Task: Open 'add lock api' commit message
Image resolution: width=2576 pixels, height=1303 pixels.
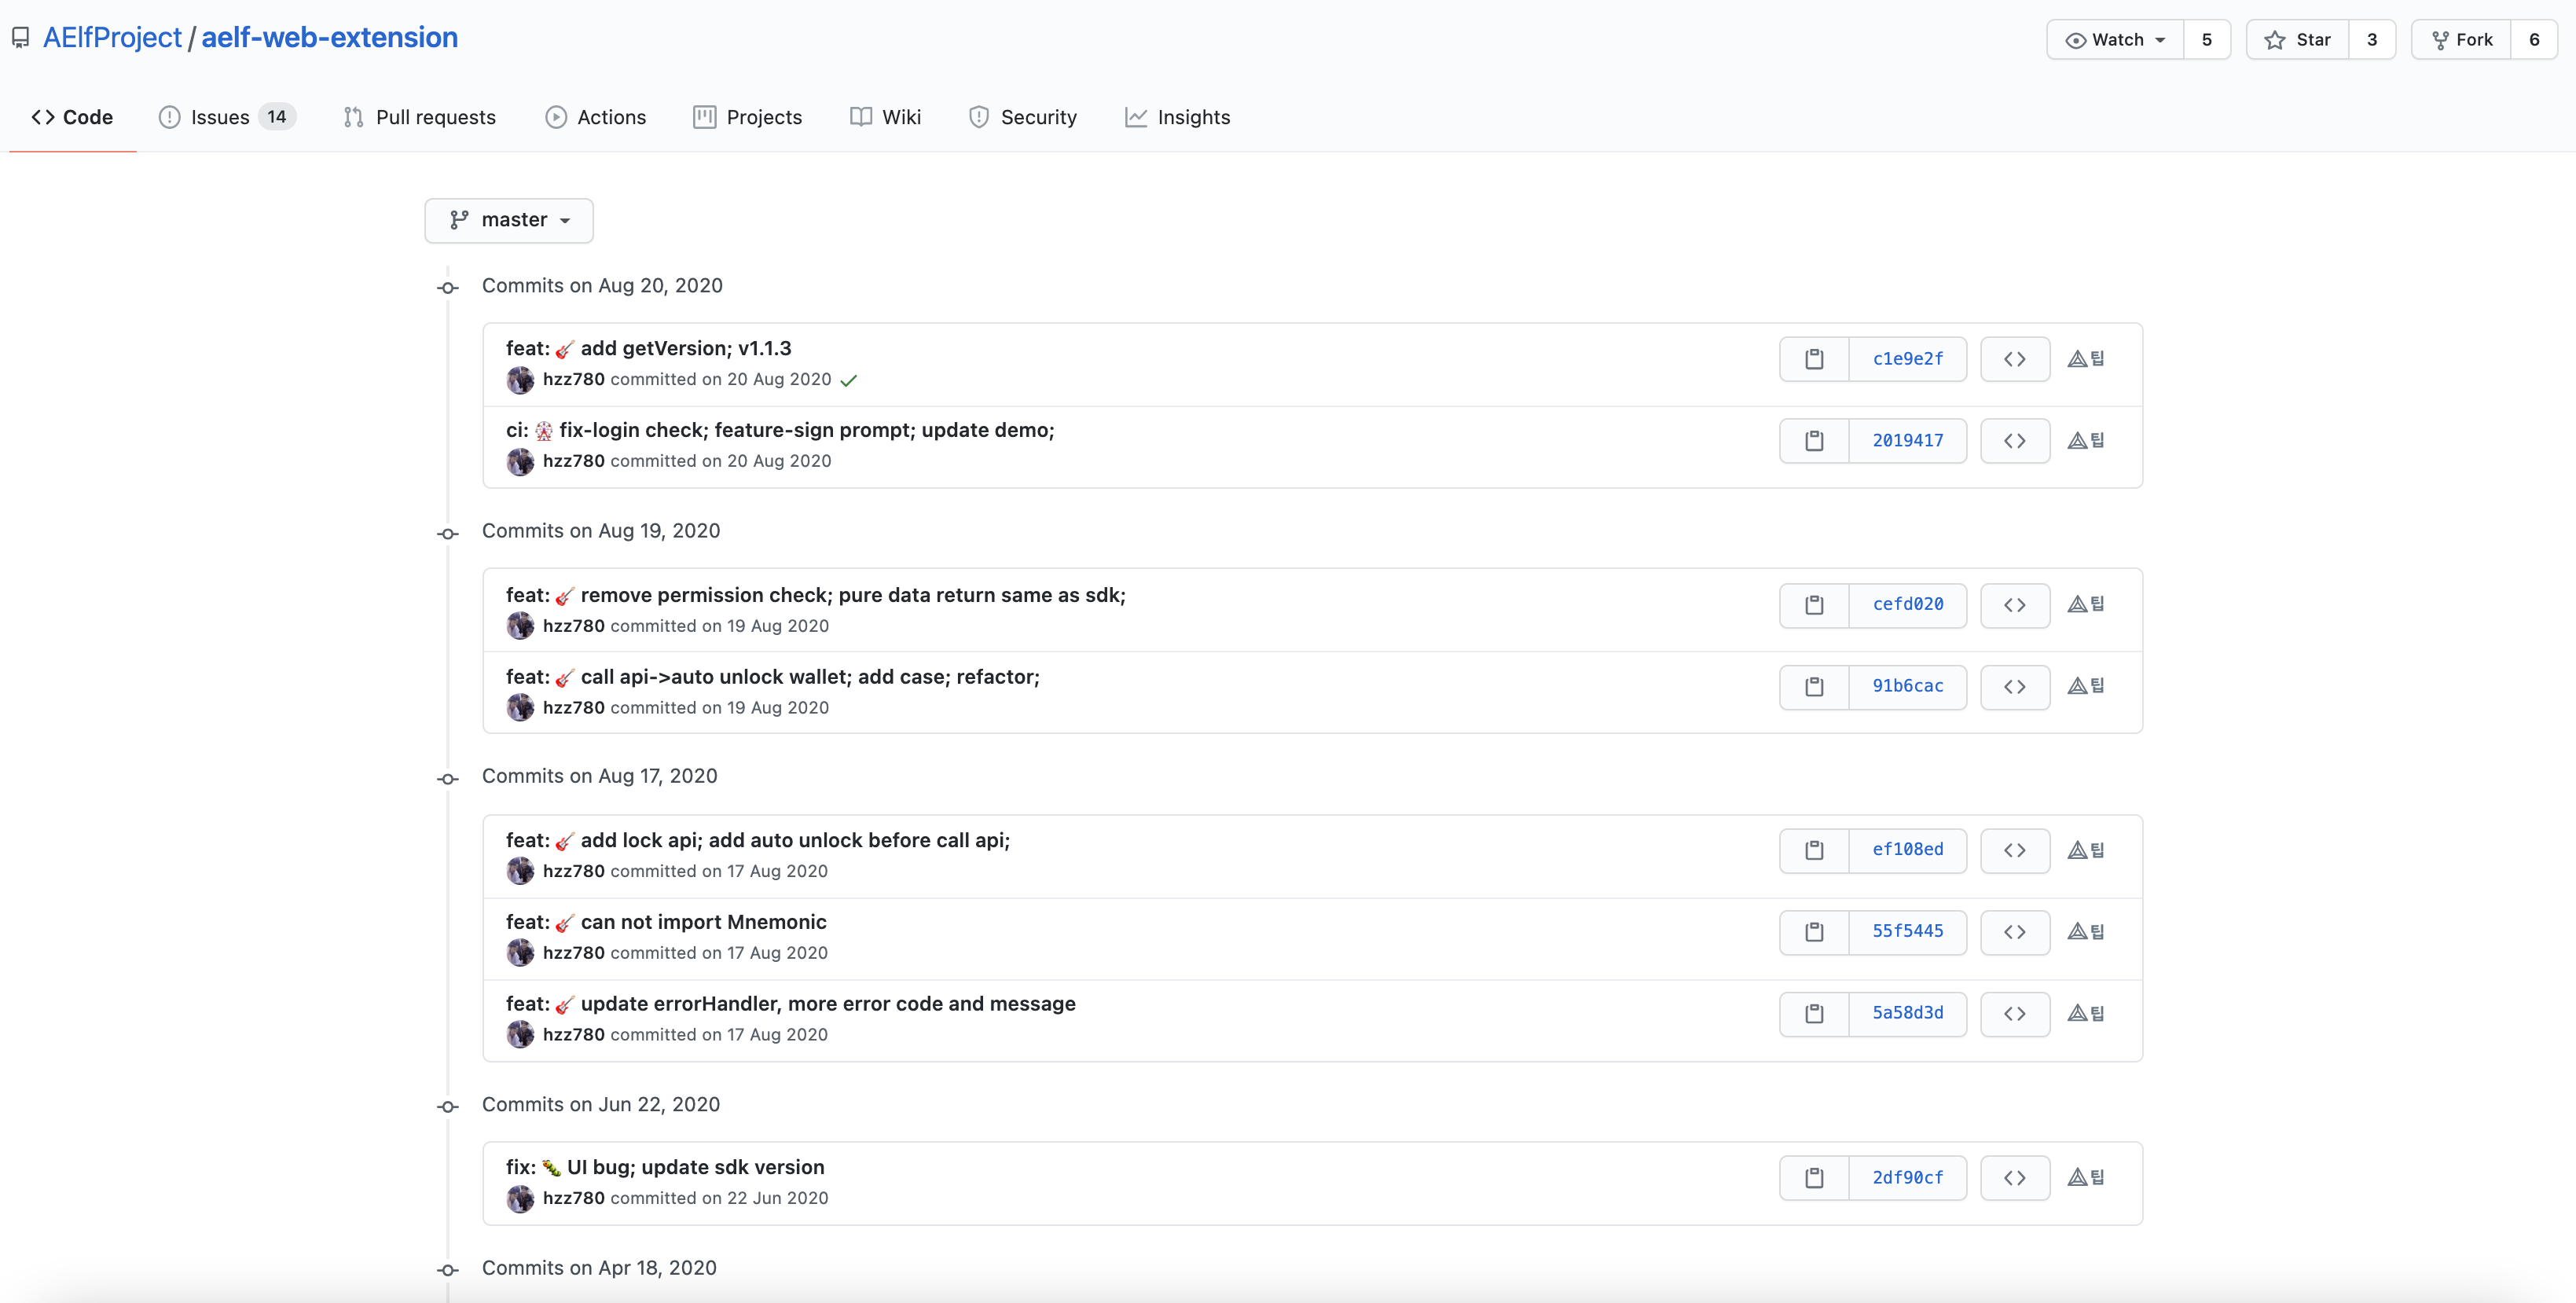Action: point(758,840)
